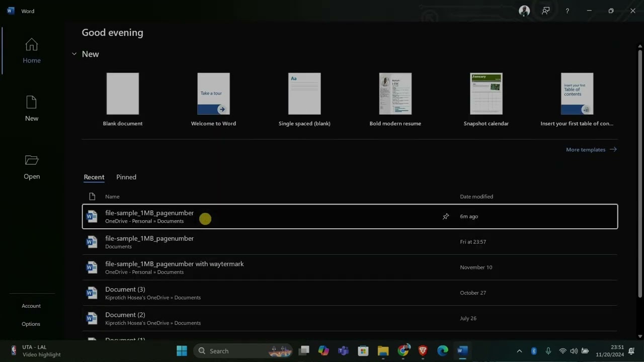
Task: Open file-sample_1MB_pagenumber with waytermark
Action: (x=350, y=267)
